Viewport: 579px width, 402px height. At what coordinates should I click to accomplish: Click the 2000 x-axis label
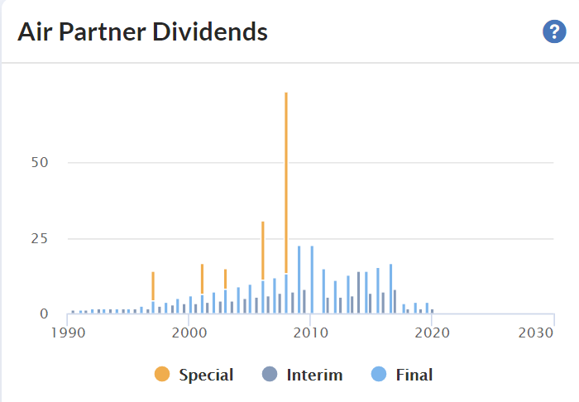click(189, 333)
